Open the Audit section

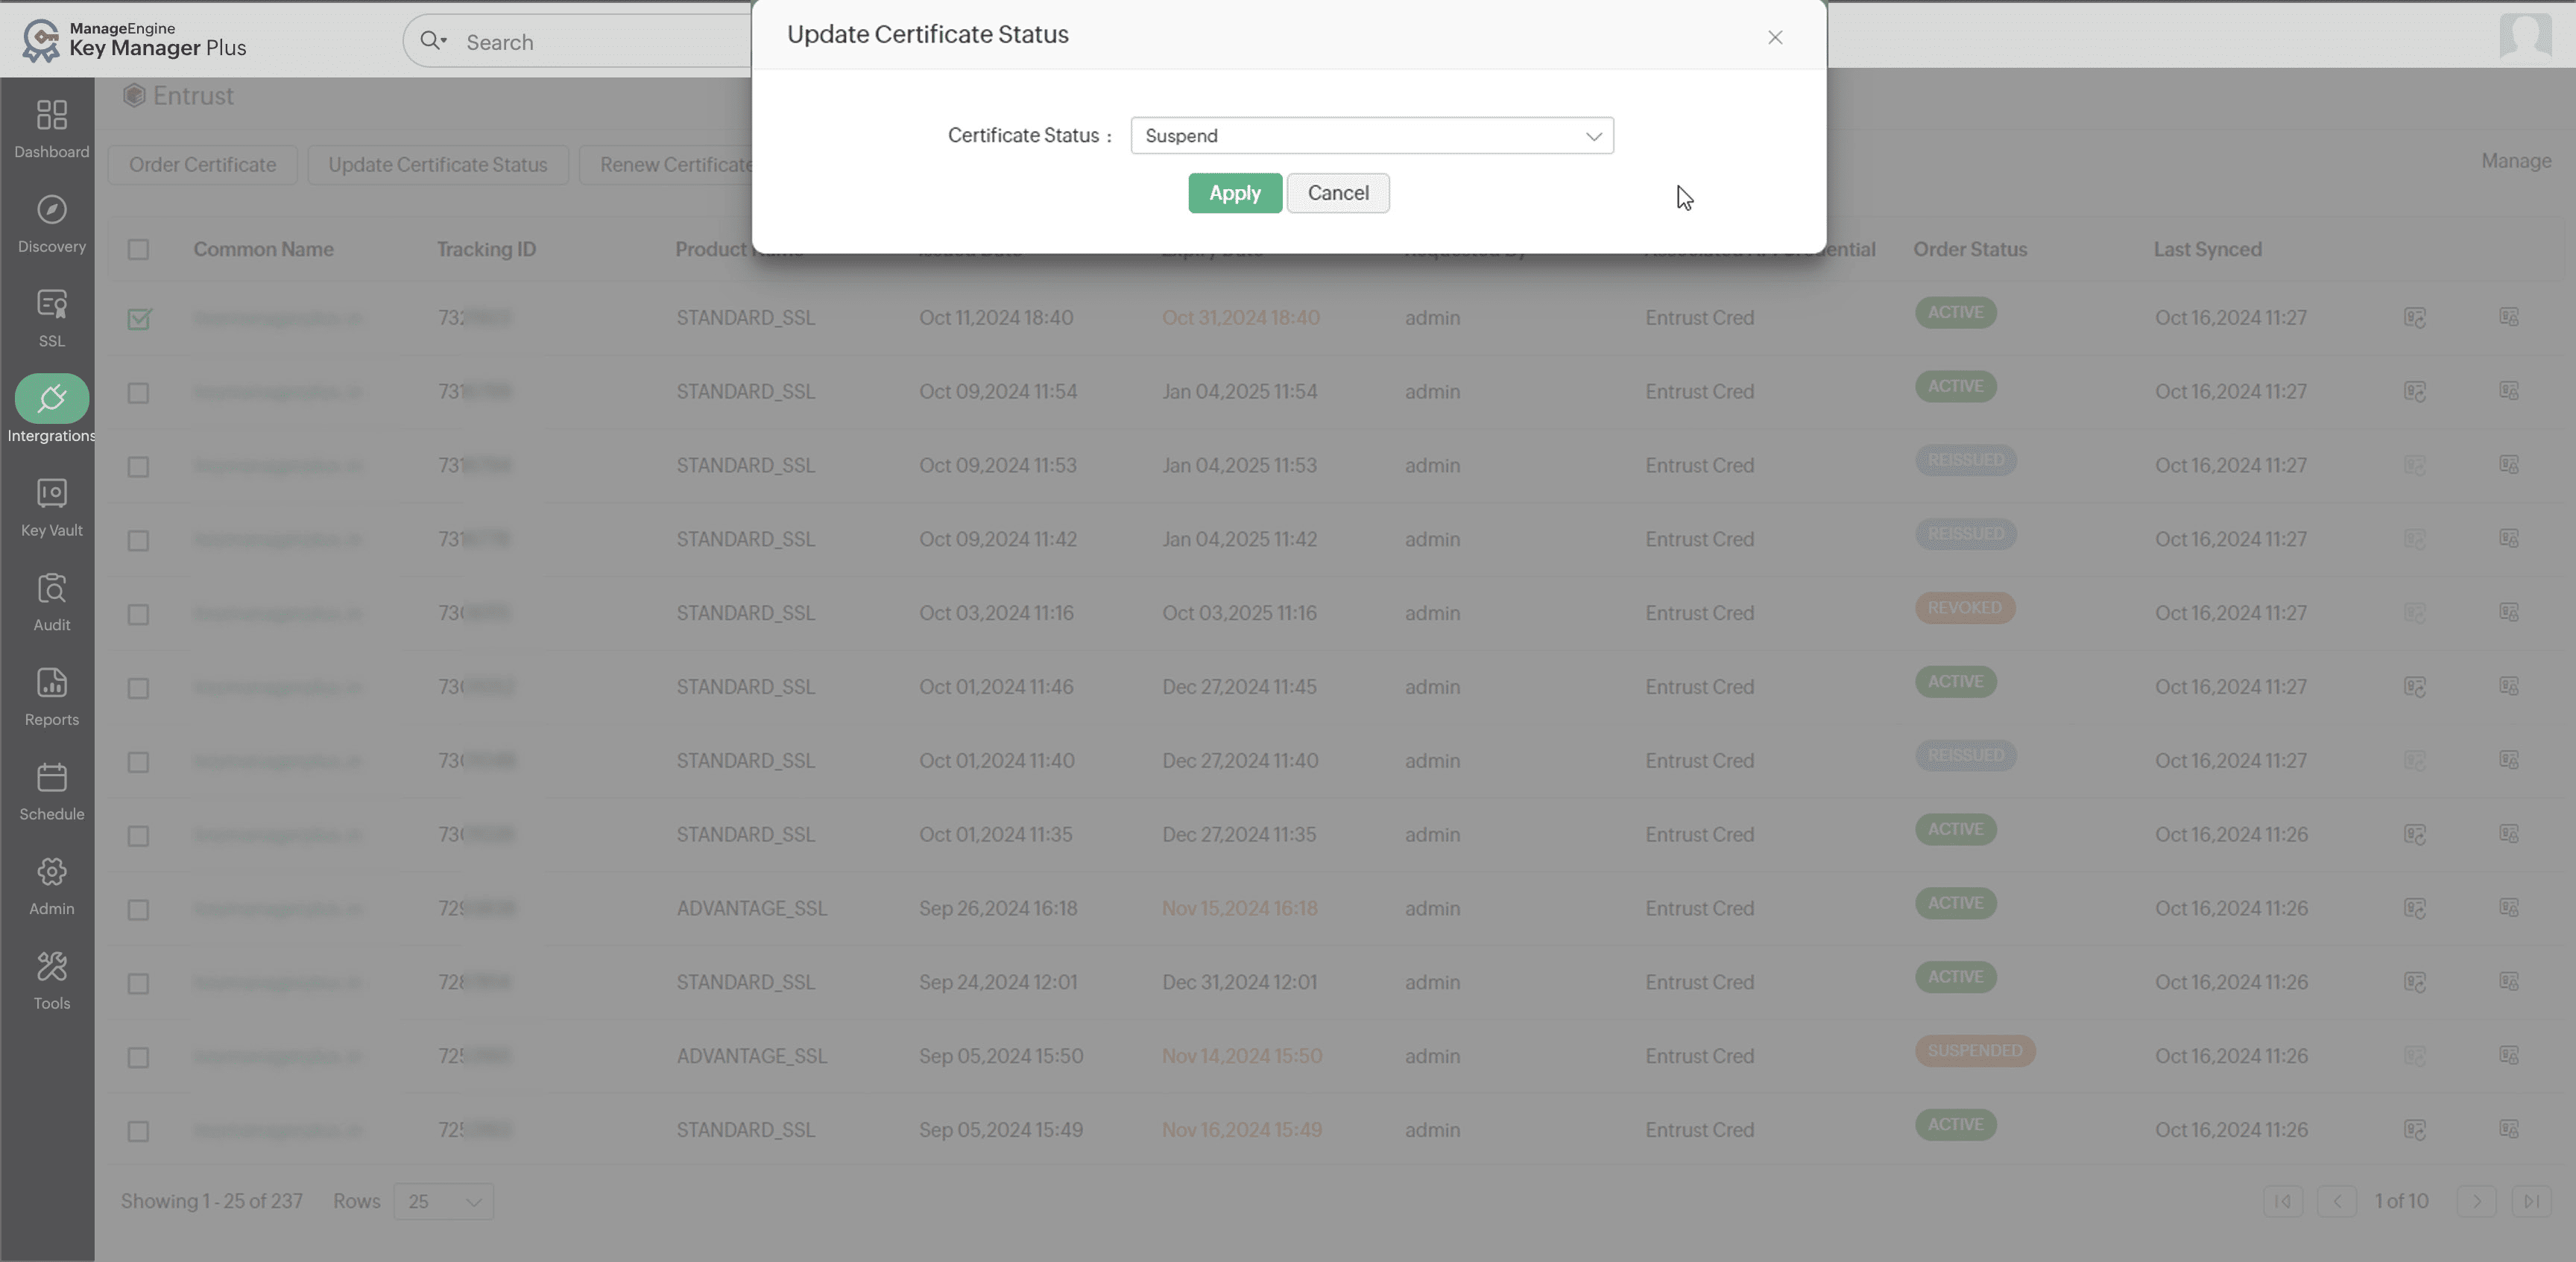[51, 601]
